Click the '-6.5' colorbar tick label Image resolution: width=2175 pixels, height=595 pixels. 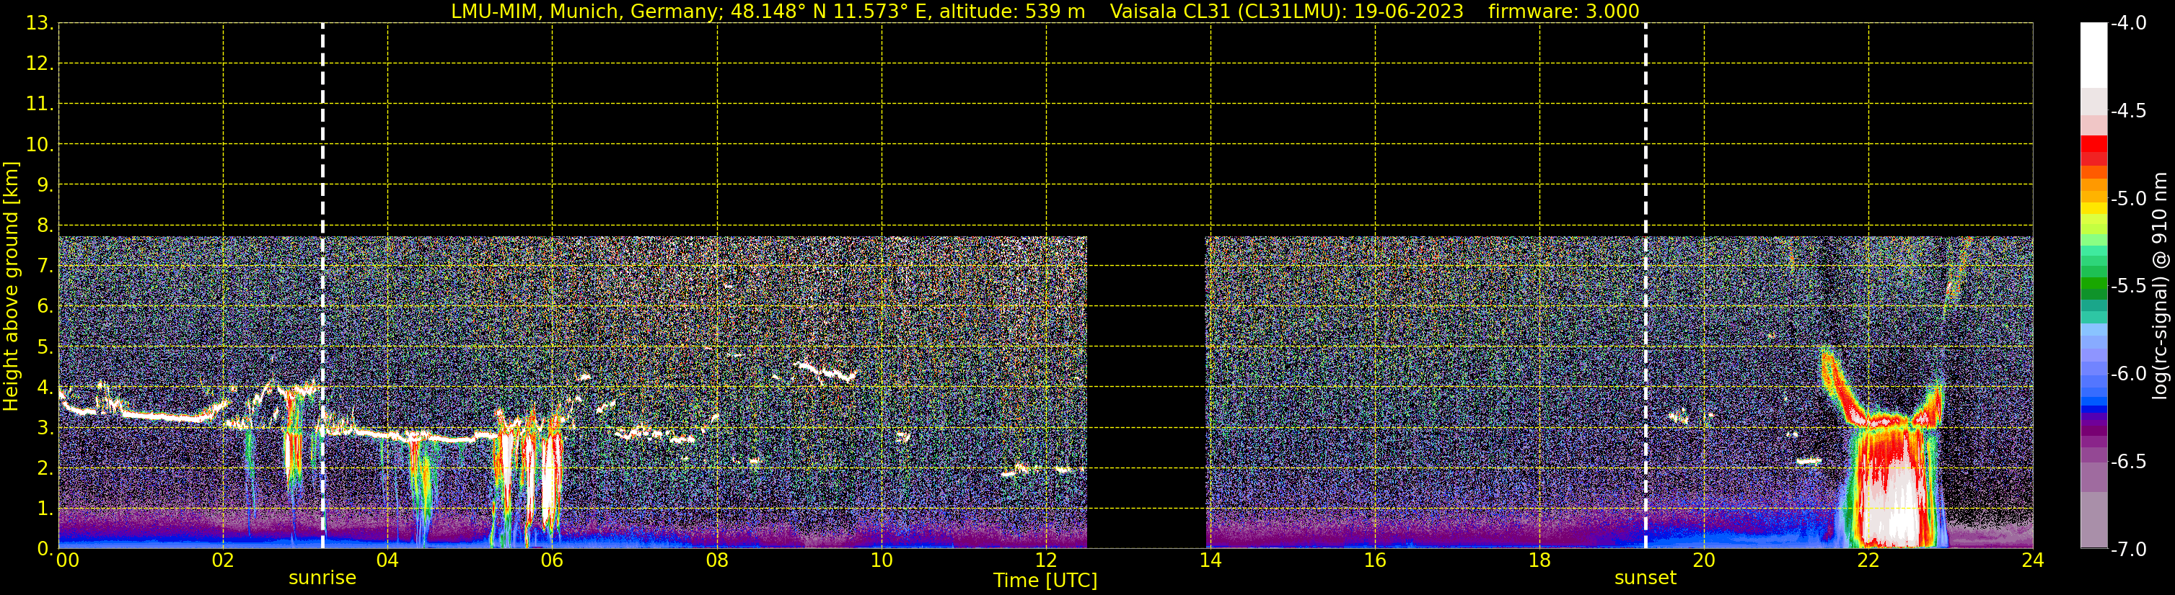click(2129, 462)
